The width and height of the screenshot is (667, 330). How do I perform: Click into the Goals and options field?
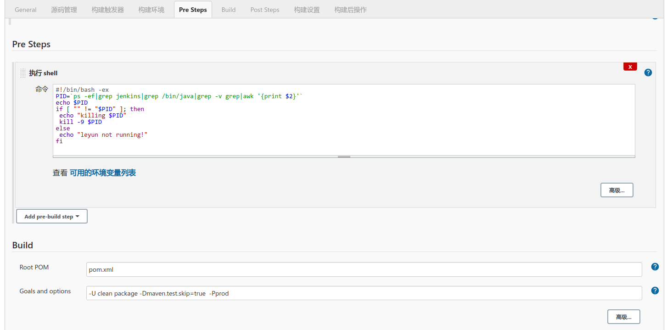[364, 293]
